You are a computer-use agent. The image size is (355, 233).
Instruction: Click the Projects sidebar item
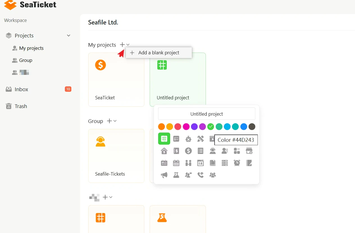[38, 35]
